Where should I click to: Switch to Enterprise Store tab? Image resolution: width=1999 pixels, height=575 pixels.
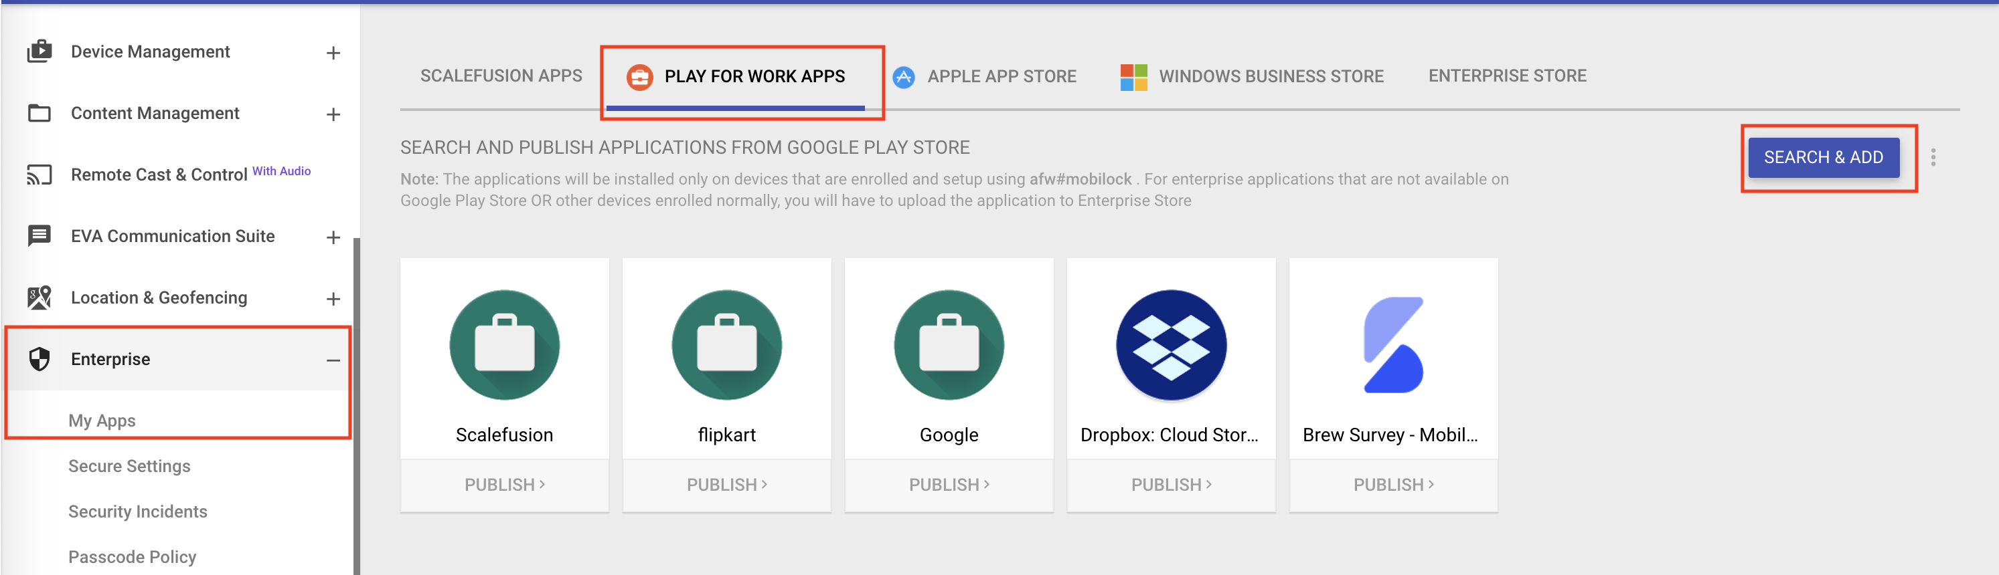coord(1507,76)
